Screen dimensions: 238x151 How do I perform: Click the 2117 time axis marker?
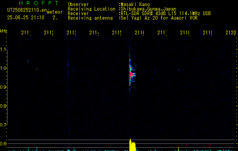pos(162,32)
